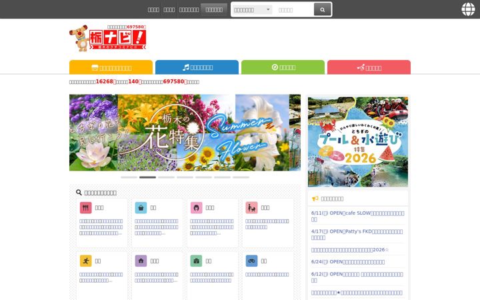Open the 6/11 OPEN cafe SLOW news link
The height and width of the screenshot is (300, 480).
[357, 216]
